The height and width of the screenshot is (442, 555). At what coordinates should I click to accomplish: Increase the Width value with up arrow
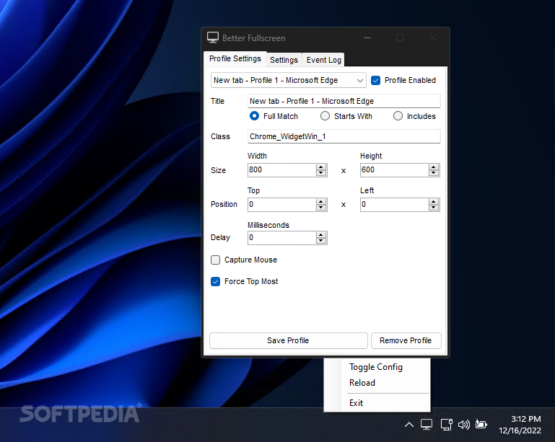click(321, 167)
